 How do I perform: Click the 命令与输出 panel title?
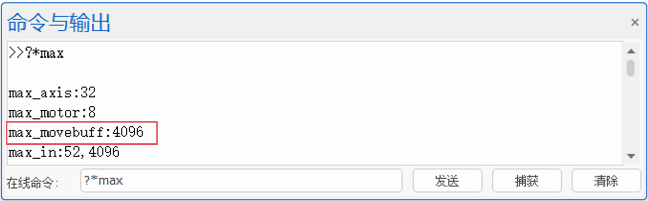click(x=59, y=23)
